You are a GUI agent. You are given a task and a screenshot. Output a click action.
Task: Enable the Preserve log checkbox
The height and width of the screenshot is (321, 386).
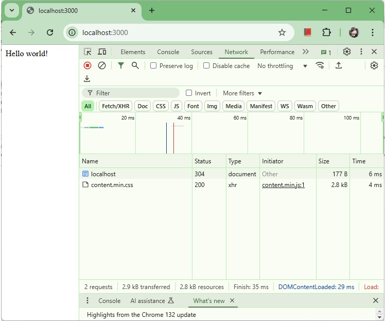click(x=153, y=66)
